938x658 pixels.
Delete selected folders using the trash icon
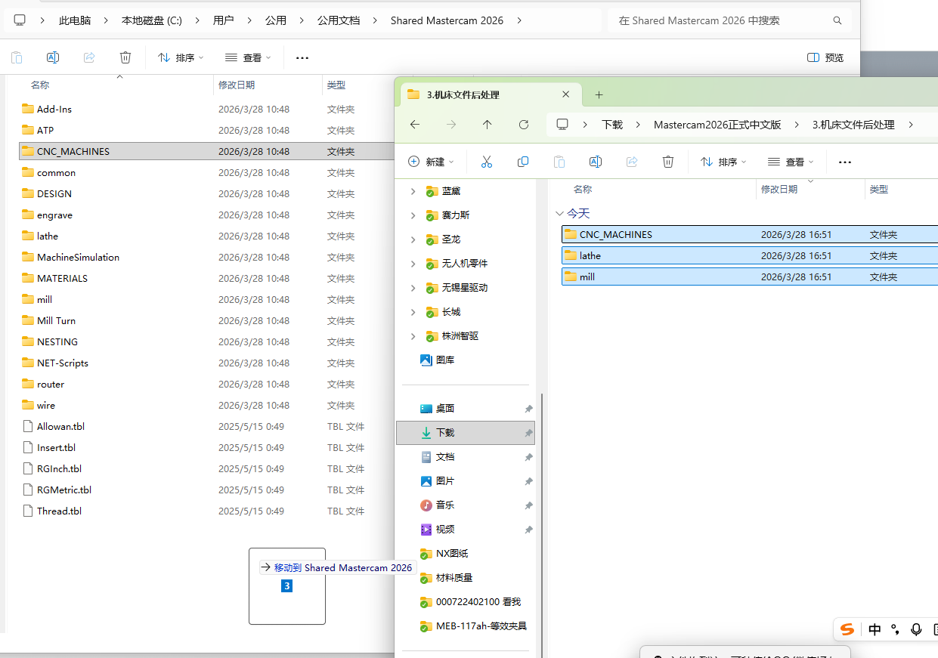pyautogui.click(x=667, y=161)
